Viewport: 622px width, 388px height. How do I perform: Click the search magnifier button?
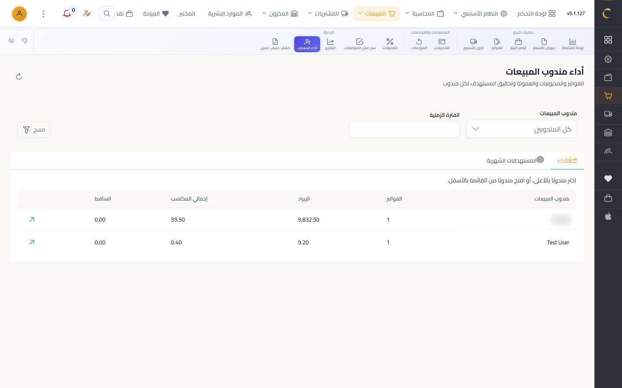click(x=107, y=14)
